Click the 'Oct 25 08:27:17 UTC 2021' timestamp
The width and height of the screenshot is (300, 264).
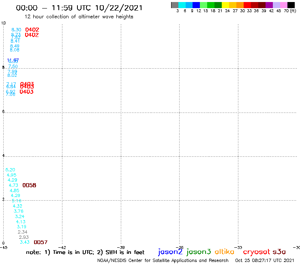pos(264,260)
